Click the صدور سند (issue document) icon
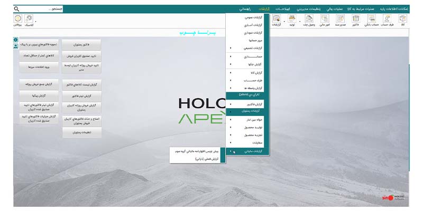This screenshot has width=423, height=212. tap(340, 19)
